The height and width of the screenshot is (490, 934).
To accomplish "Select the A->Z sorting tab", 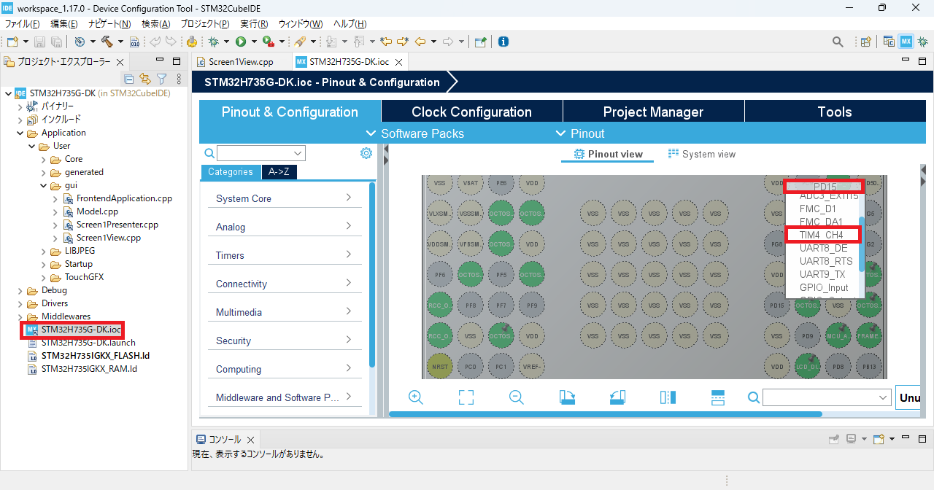I will tap(279, 172).
